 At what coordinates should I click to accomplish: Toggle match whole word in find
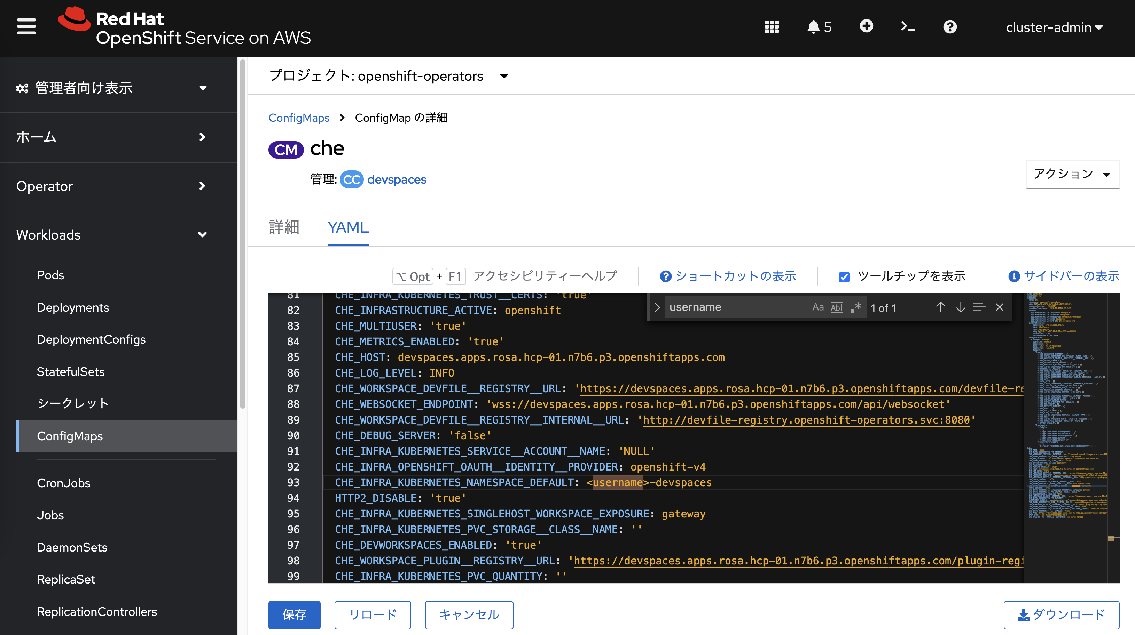836,307
